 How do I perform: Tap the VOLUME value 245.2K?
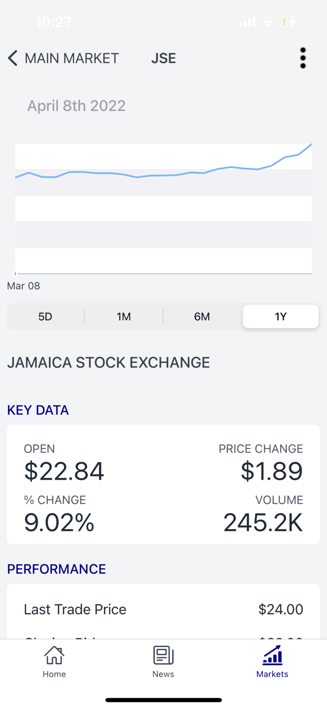tap(263, 522)
